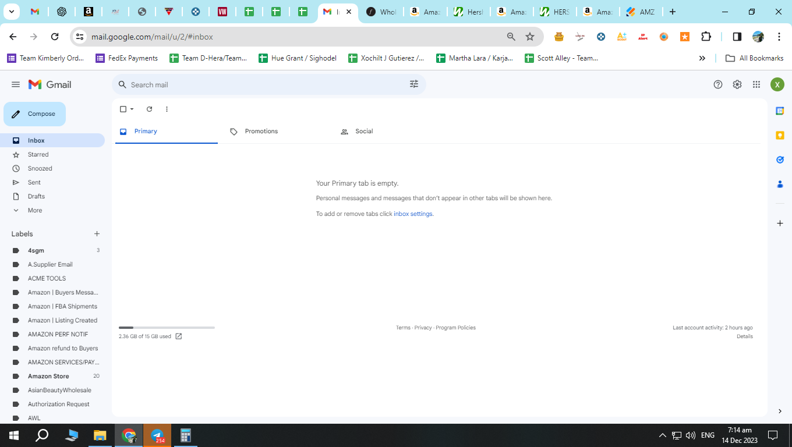Open Chrome extensions puzzle icon
This screenshot has height=447, width=792.
(x=706, y=37)
